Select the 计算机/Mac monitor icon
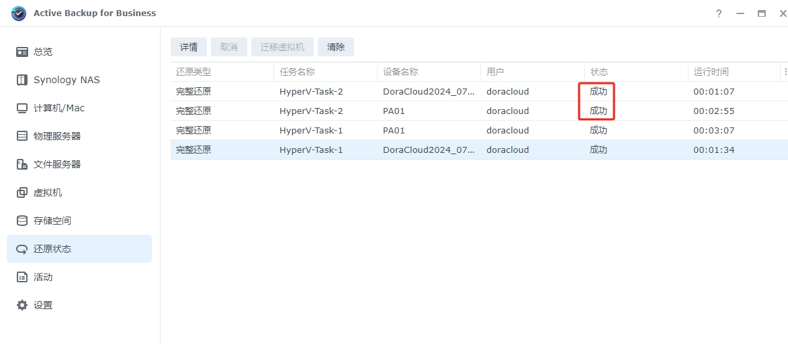The height and width of the screenshot is (344, 788). click(22, 108)
